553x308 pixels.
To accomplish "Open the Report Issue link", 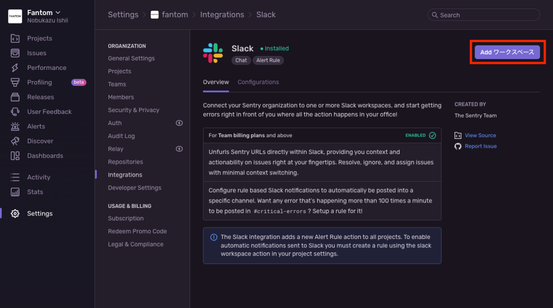I will [x=480, y=146].
